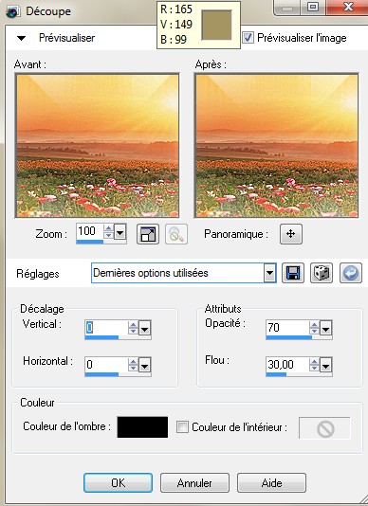The width and height of the screenshot is (368, 506).
Task: Open the Réglages presets dropdown
Action: [269, 273]
